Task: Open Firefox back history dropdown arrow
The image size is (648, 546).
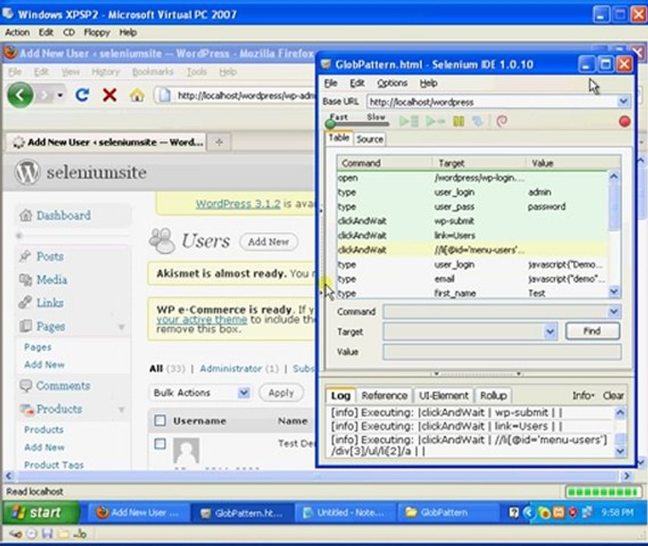Action: click(61, 95)
